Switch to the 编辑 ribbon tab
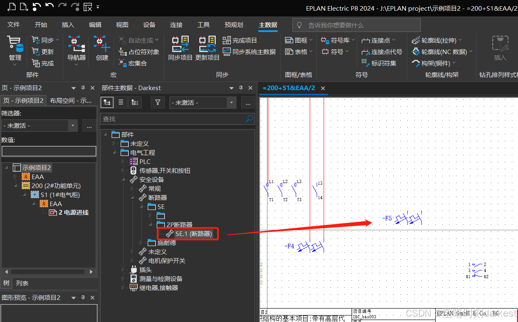 (95, 25)
